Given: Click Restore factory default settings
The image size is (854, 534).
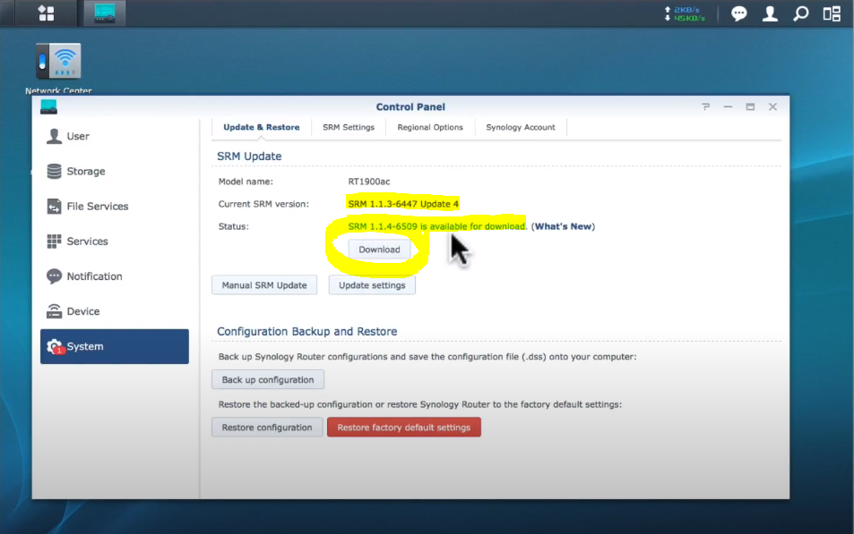Looking at the screenshot, I should click(403, 428).
